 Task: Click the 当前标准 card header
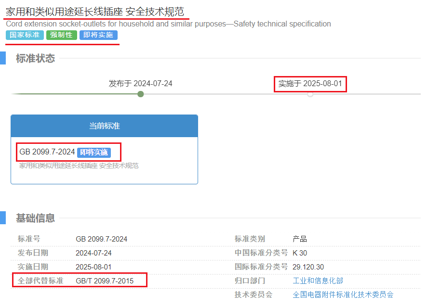[x=104, y=126]
